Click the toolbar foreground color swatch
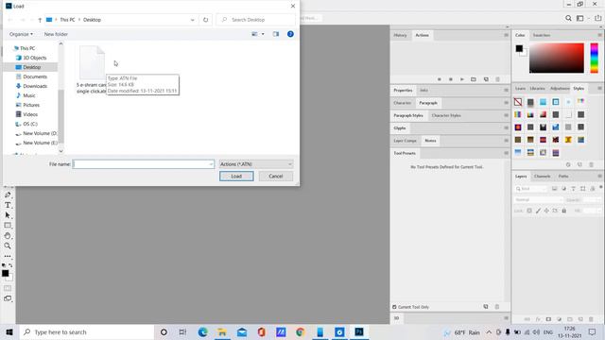The image size is (605, 340). pos(5,273)
